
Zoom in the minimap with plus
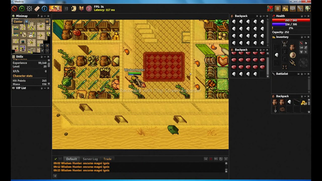click(47, 46)
